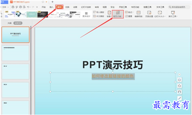Viewport: 192px width, 115px height.
Task: Click the hyperlink text 如何修改超链接的颜色
Action: [x=113, y=76]
